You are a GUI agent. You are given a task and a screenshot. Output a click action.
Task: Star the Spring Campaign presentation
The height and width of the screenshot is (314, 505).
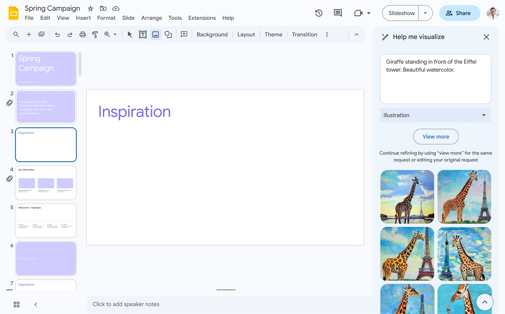[x=90, y=8]
